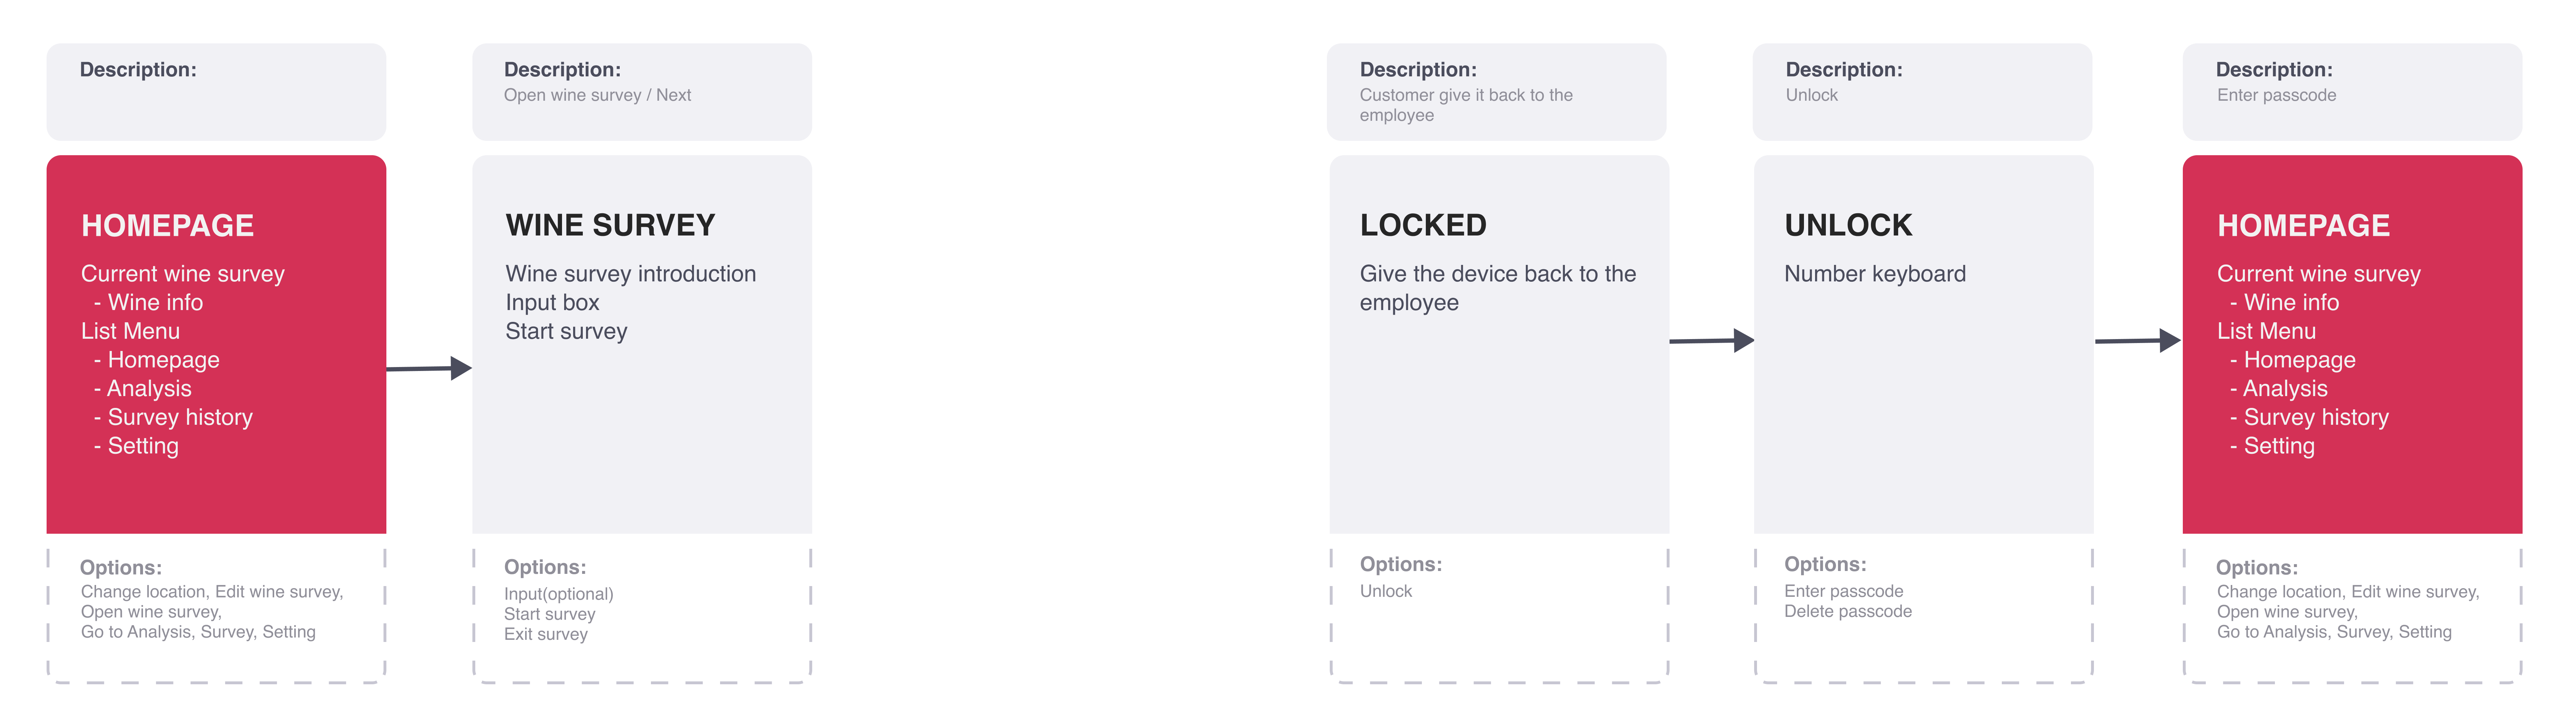Click 'Setting' in left Homepage list menu

[x=143, y=446]
